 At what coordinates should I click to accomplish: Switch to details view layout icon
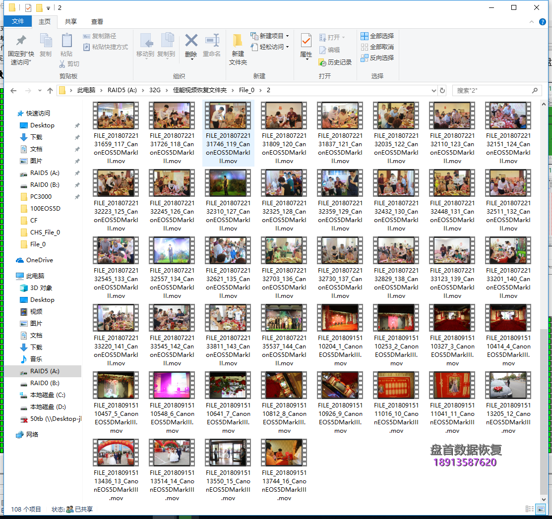(530, 509)
